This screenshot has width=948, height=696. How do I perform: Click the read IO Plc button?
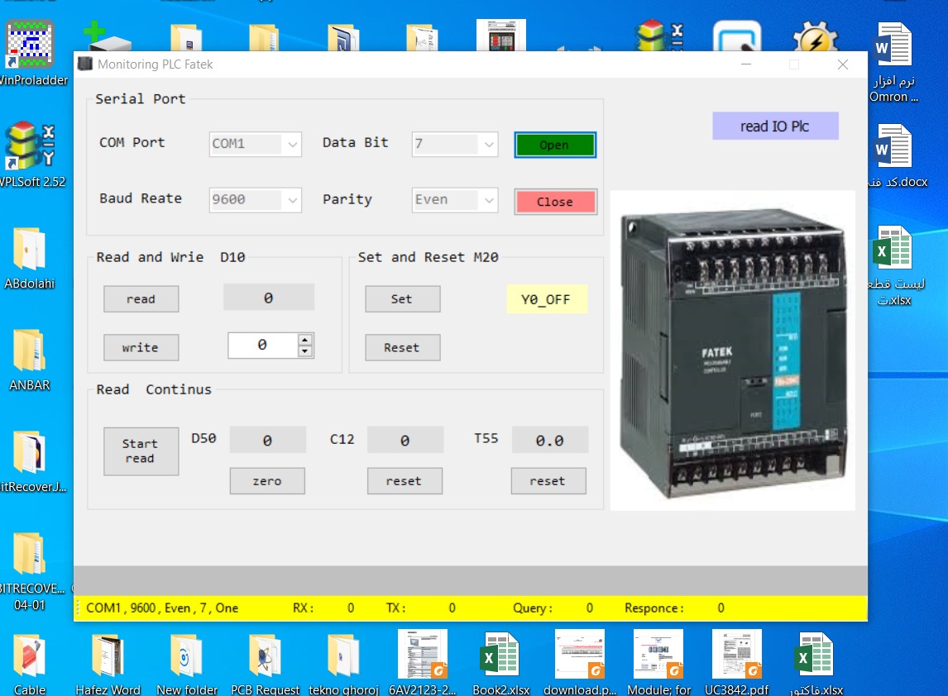pyautogui.click(x=775, y=126)
